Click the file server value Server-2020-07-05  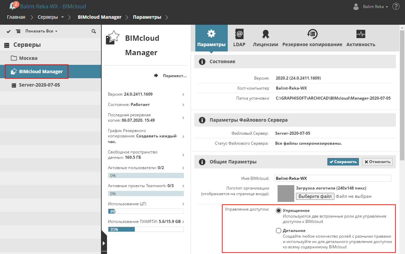[x=293, y=133]
